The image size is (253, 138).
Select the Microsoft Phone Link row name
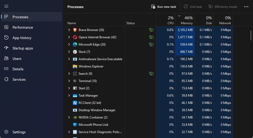coord(93,125)
